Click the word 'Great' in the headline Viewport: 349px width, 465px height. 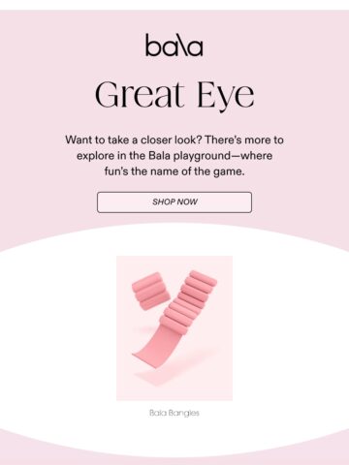pyautogui.click(x=140, y=94)
